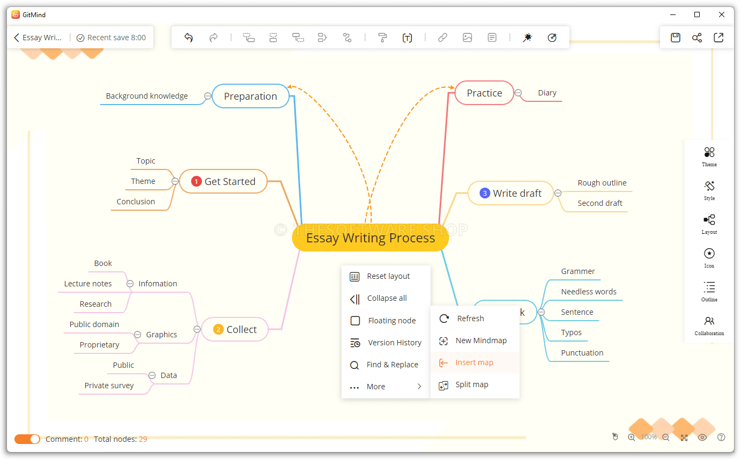This screenshot has height=459, width=741.
Task: Click the 100% zoom level value
Action: click(649, 437)
